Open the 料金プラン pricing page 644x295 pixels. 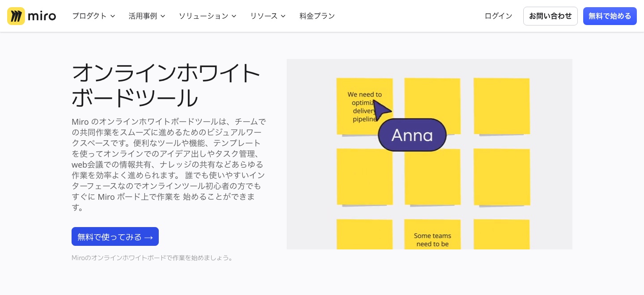(x=317, y=16)
